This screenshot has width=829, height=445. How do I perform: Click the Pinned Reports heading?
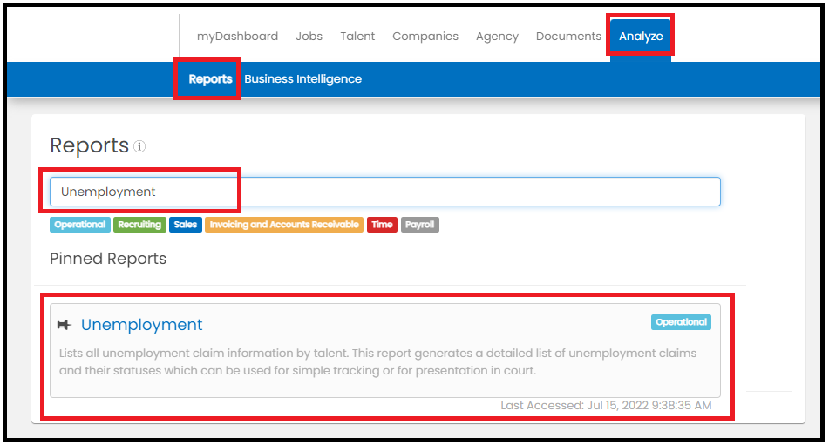click(108, 259)
